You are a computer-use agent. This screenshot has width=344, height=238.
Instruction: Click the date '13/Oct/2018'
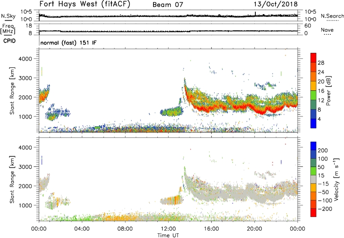pyautogui.click(x=276, y=4)
